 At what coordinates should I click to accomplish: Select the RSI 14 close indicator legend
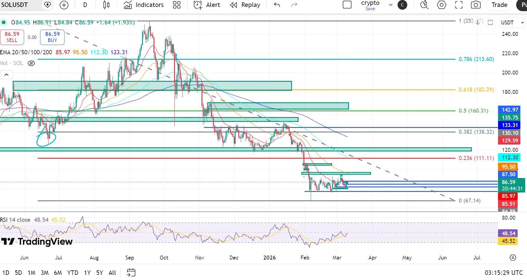15,220
